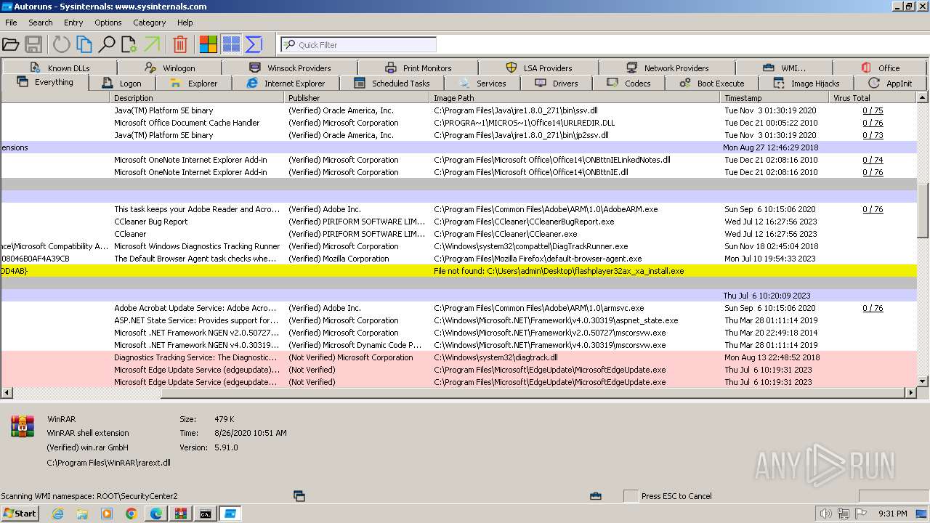Sort by the Image Path column header
This screenshot has height=523, width=930.
pos(575,97)
